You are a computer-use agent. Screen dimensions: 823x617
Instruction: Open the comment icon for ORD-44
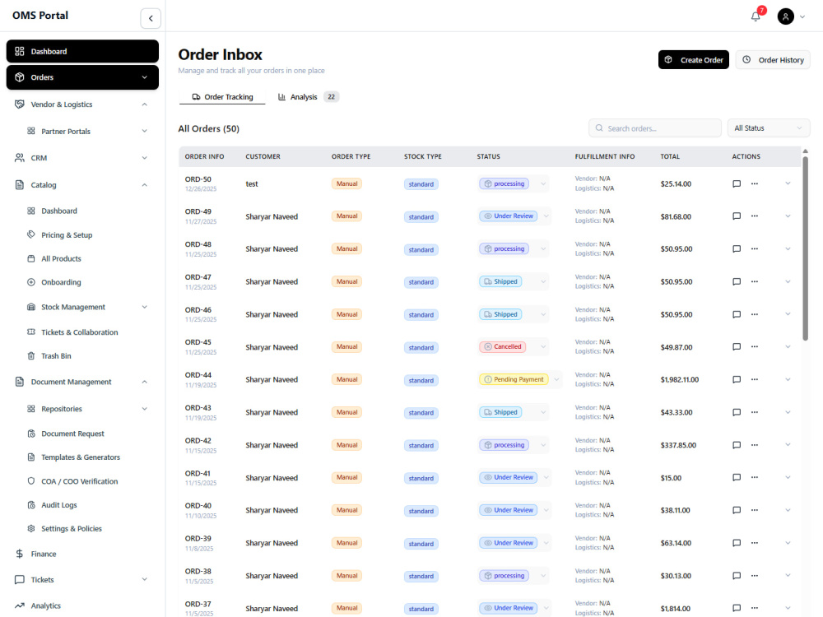[x=737, y=379]
